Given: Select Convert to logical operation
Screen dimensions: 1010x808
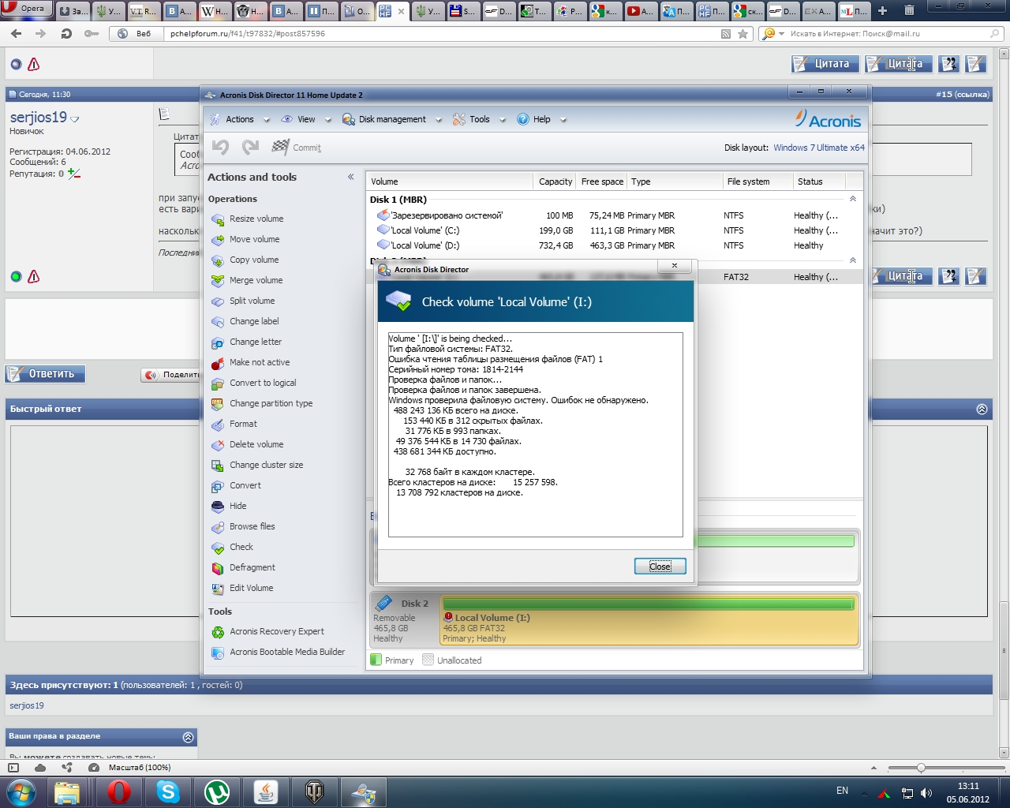Looking at the screenshot, I should 253,383.
